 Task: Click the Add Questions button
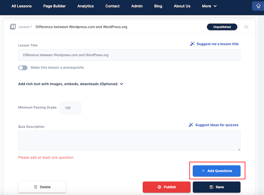tap(216, 171)
